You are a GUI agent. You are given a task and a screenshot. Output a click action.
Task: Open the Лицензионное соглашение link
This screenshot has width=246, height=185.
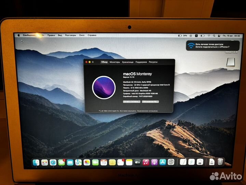point(147,111)
